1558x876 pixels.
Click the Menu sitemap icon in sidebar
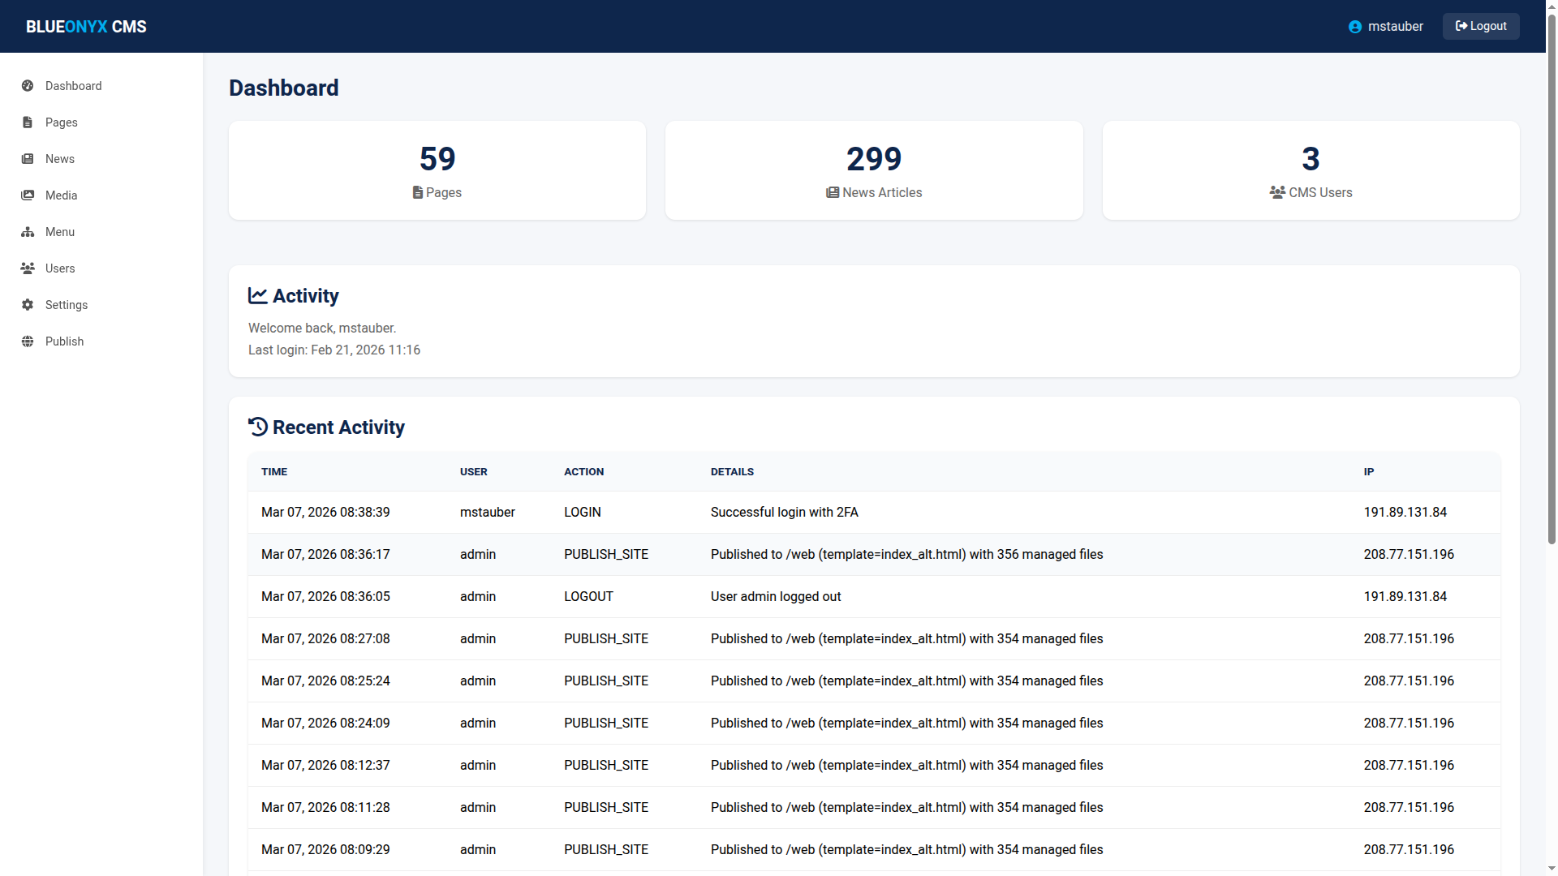click(28, 232)
